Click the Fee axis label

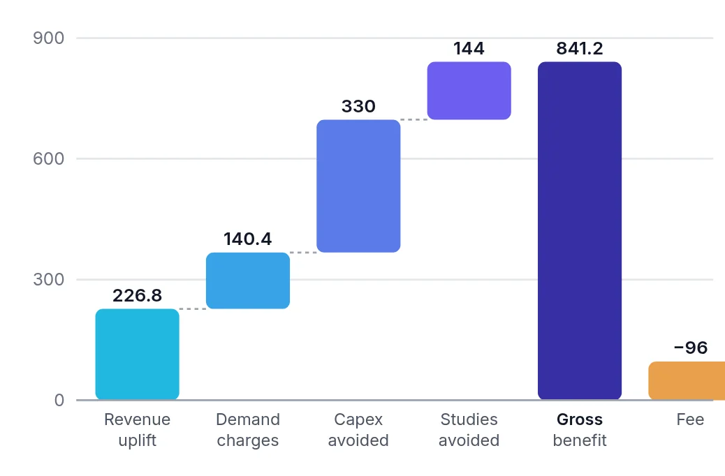pos(690,419)
